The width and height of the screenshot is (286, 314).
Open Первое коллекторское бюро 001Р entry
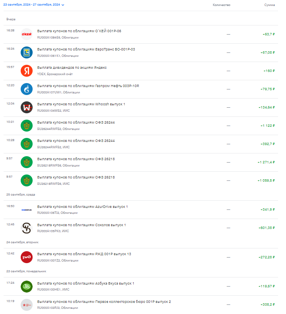141,304
